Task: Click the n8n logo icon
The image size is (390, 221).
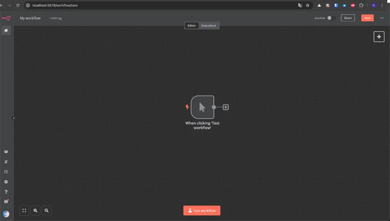Action: pyautogui.click(x=6, y=18)
